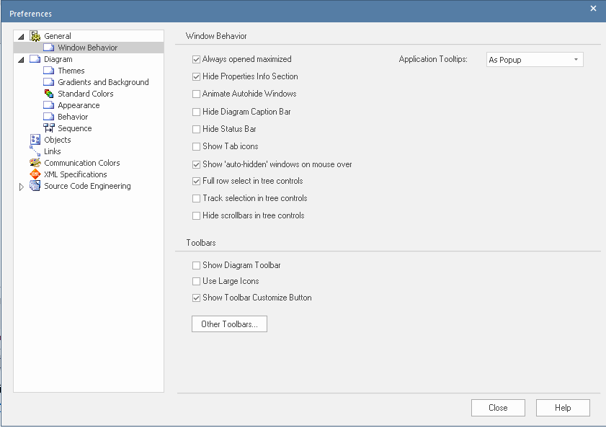
Task: Click the Source Code Engineering icon
Action: 35,185
